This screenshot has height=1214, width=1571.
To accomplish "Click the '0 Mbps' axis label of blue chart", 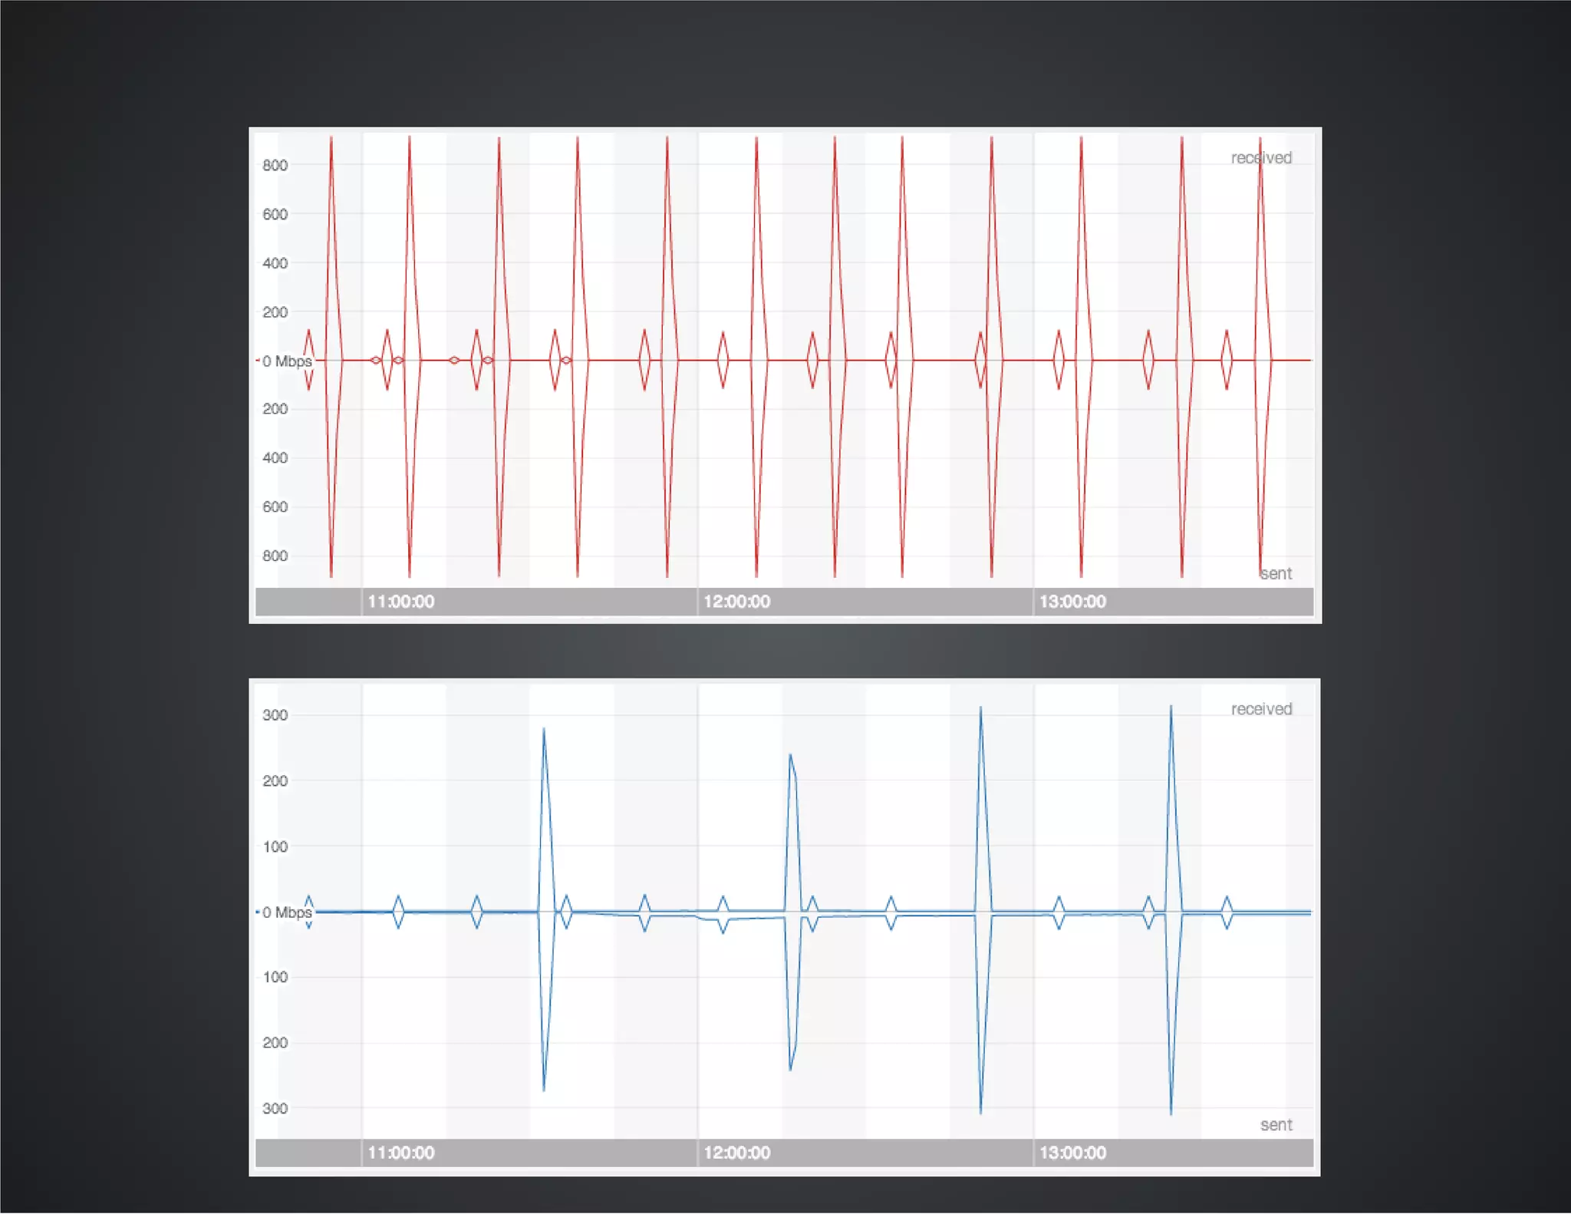I will [287, 912].
